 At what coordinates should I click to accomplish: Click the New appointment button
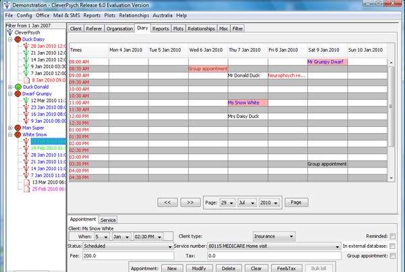172,267
